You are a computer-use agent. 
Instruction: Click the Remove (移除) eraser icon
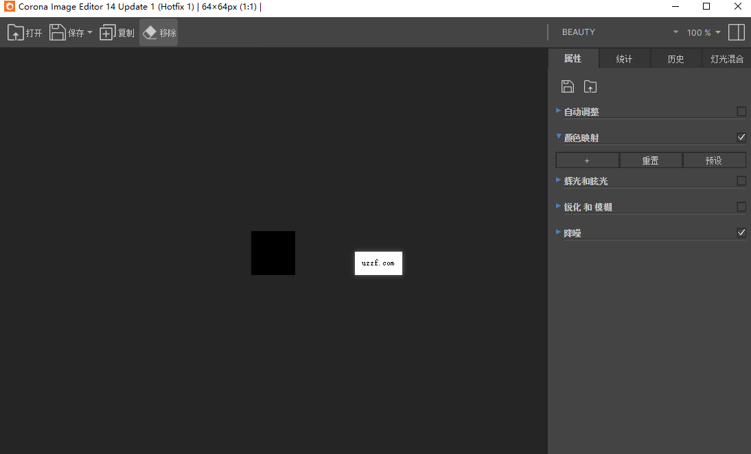(x=150, y=32)
